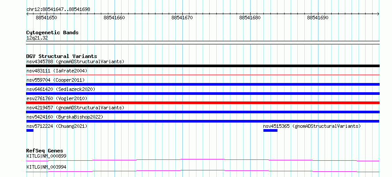Select the KITLG NM_003994 magenta transcript line
392x177 pixels.
click(203, 171)
